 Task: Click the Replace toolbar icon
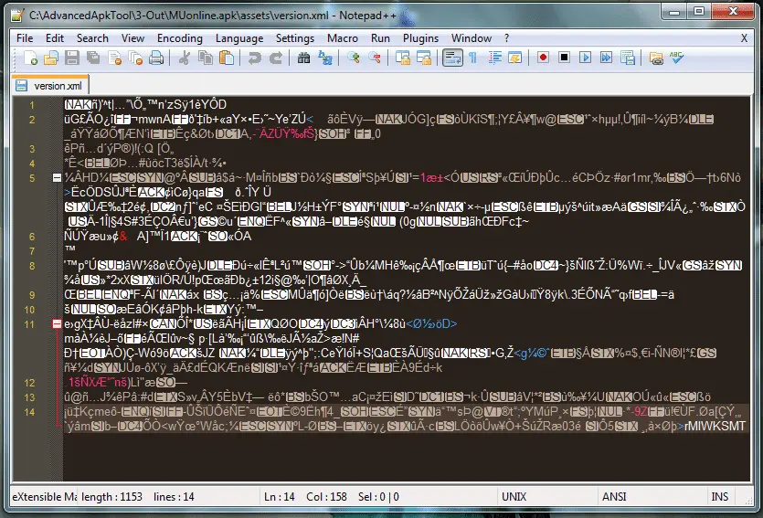tap(325, 58)
